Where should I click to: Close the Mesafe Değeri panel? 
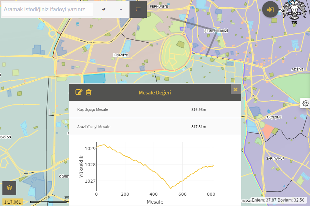tap(236, 89)
